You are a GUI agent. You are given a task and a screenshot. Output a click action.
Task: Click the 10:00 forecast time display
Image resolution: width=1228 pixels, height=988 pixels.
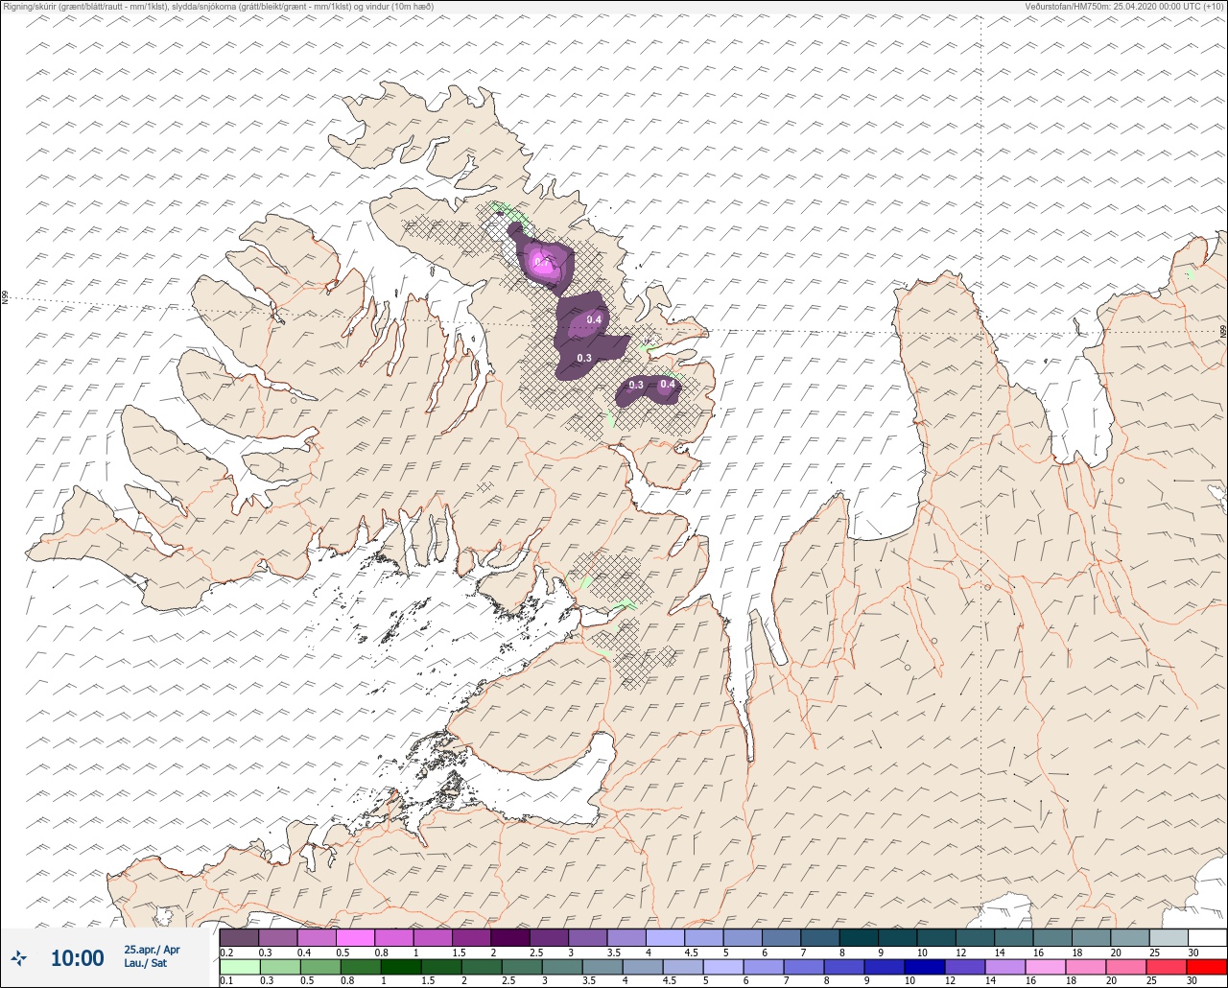[x=77, y=958]
